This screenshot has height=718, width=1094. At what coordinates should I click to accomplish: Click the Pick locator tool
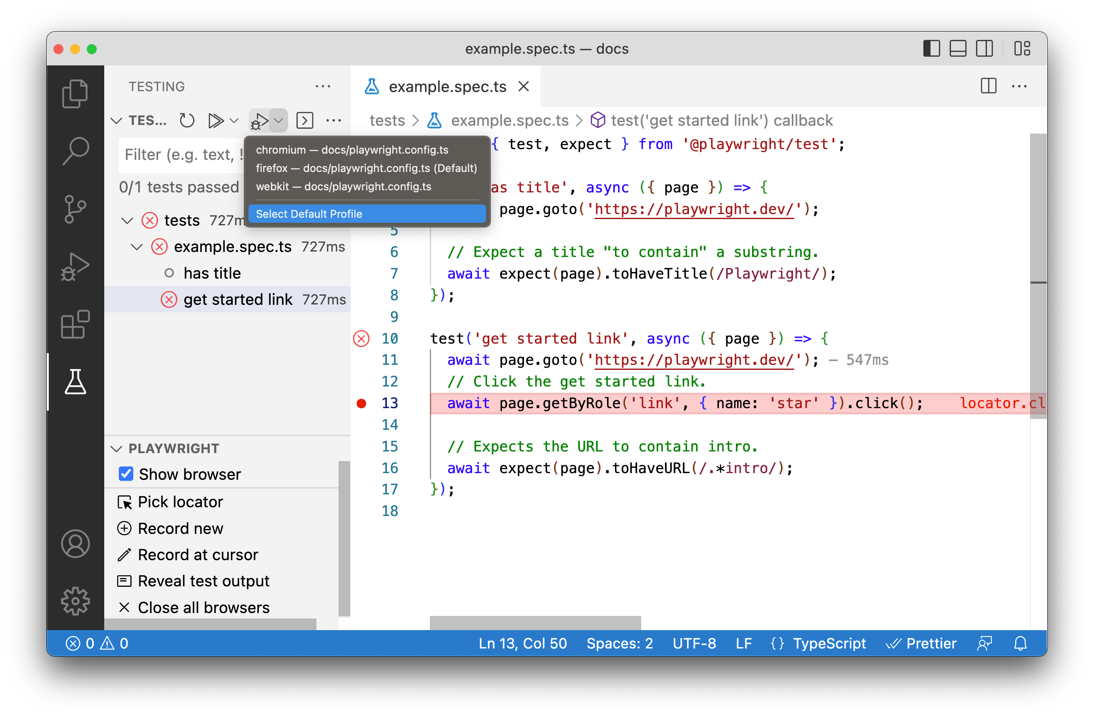[181, 501]
